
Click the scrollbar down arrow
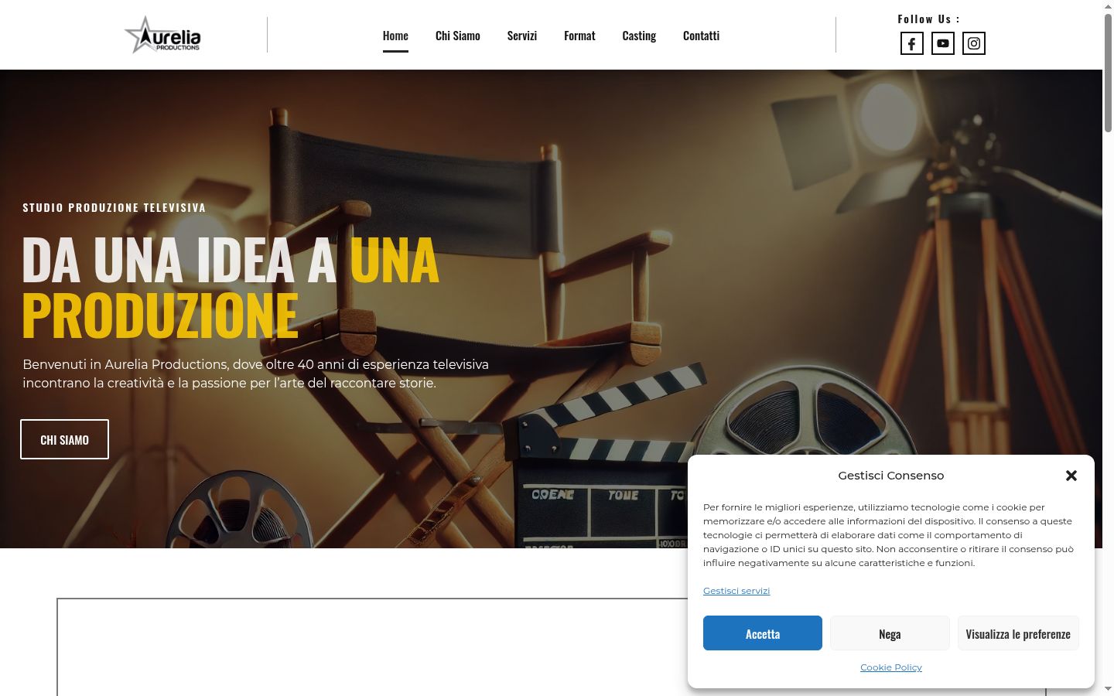1108,689
